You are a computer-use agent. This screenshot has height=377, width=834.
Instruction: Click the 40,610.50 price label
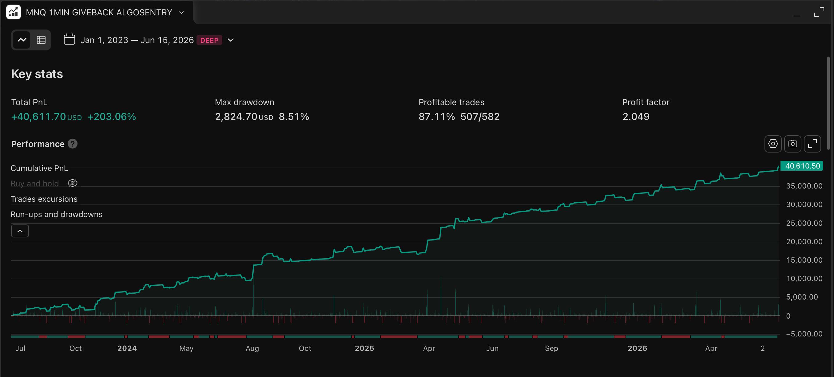pyautogui.click(x=802, y=166)
